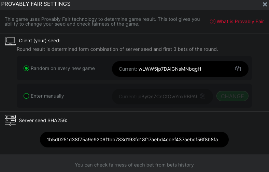The image size is (269, 172).
Task: Click the Provably Fair Settings title
Action: [x=36, y=4]
